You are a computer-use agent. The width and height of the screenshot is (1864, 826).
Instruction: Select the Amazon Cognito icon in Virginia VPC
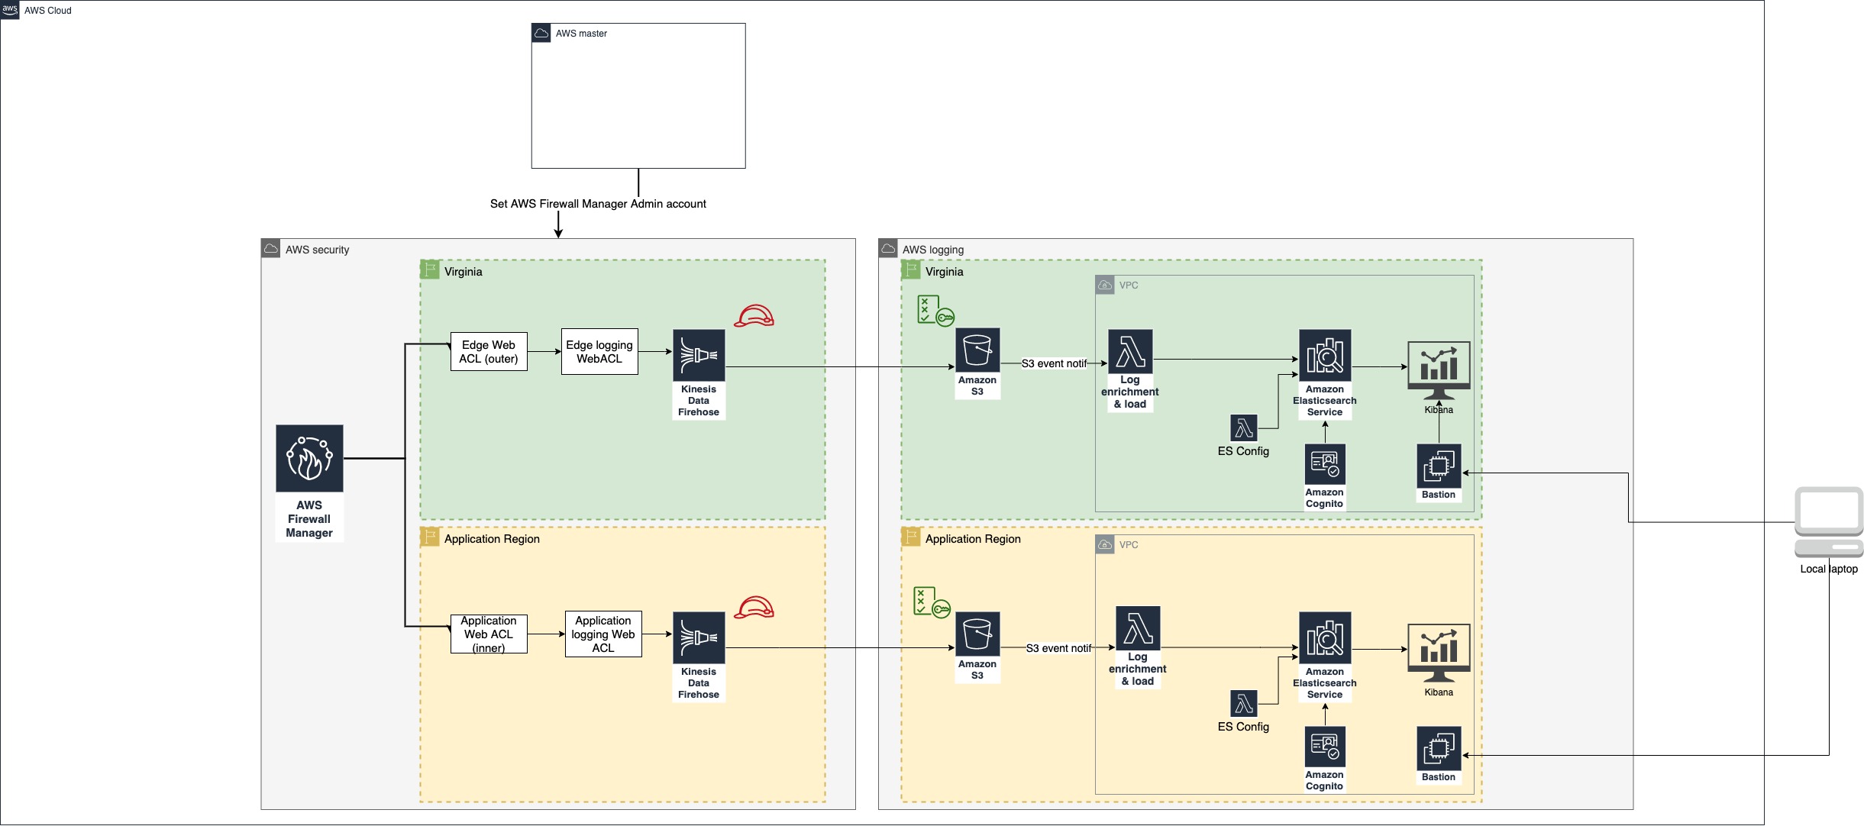point(1325,464)
